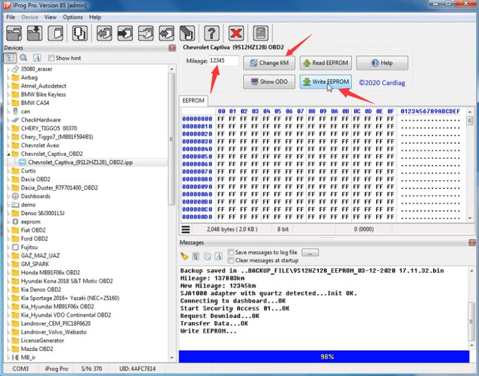This screenshot has height=376, width=479.
Task: Click the red X stop toolbar icon
Action: tap(236, 33)
